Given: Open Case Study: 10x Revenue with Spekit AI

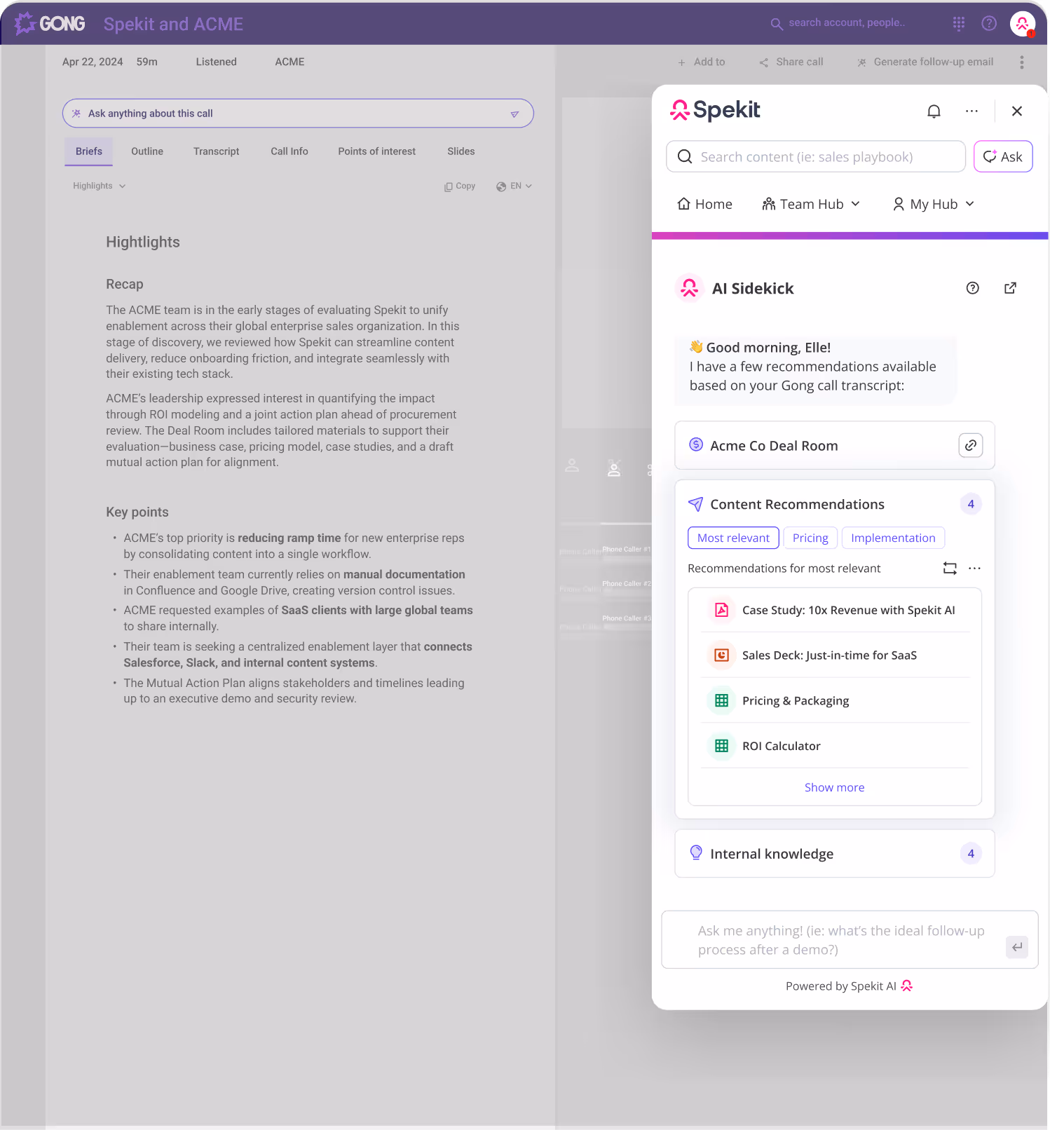Looking at the screenshot, I should pyautogui.click(x=836, y=610).
